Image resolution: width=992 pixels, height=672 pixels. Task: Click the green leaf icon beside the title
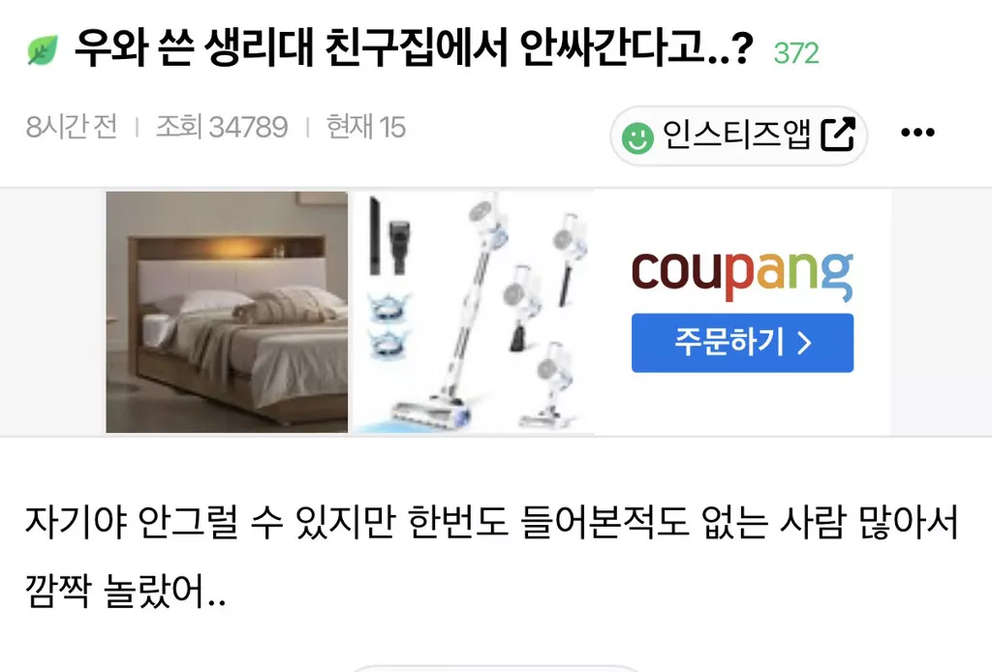[43, 50]
